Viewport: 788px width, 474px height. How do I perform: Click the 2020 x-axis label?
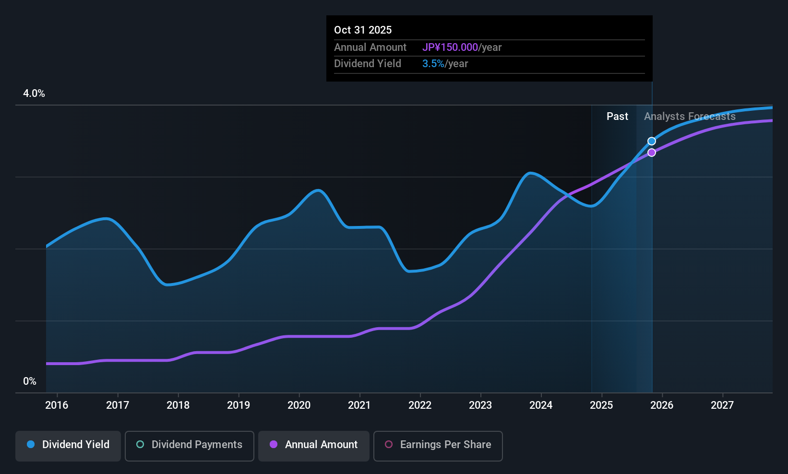coord(299,405)
